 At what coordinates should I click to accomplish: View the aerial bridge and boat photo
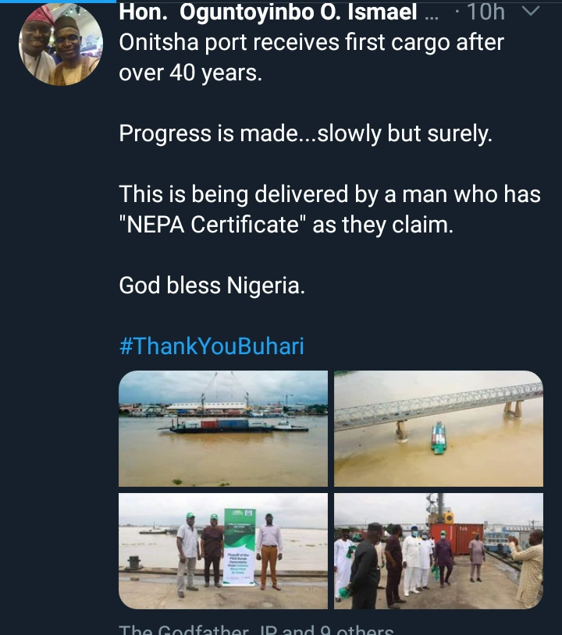438,428
